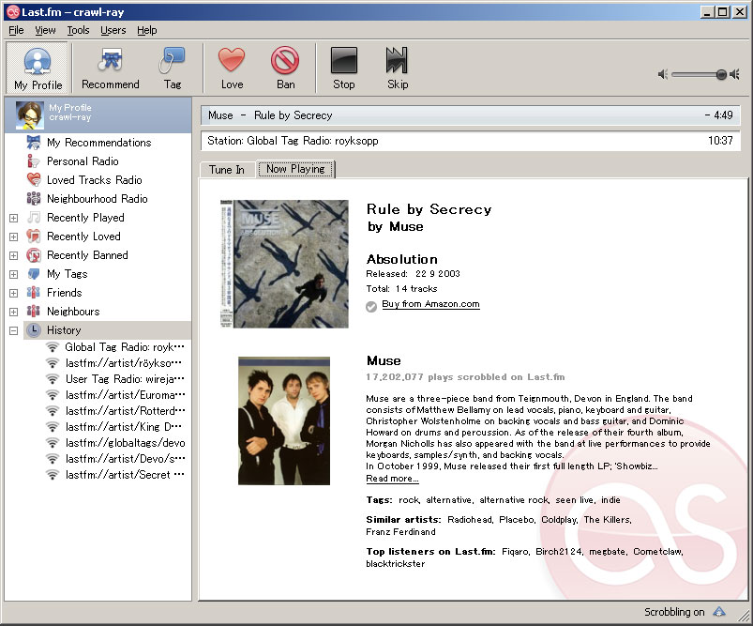The width and height of the screenshot is (753, 626).
Task: Click the Absolution album cover
Action: [x=284, y=264]
